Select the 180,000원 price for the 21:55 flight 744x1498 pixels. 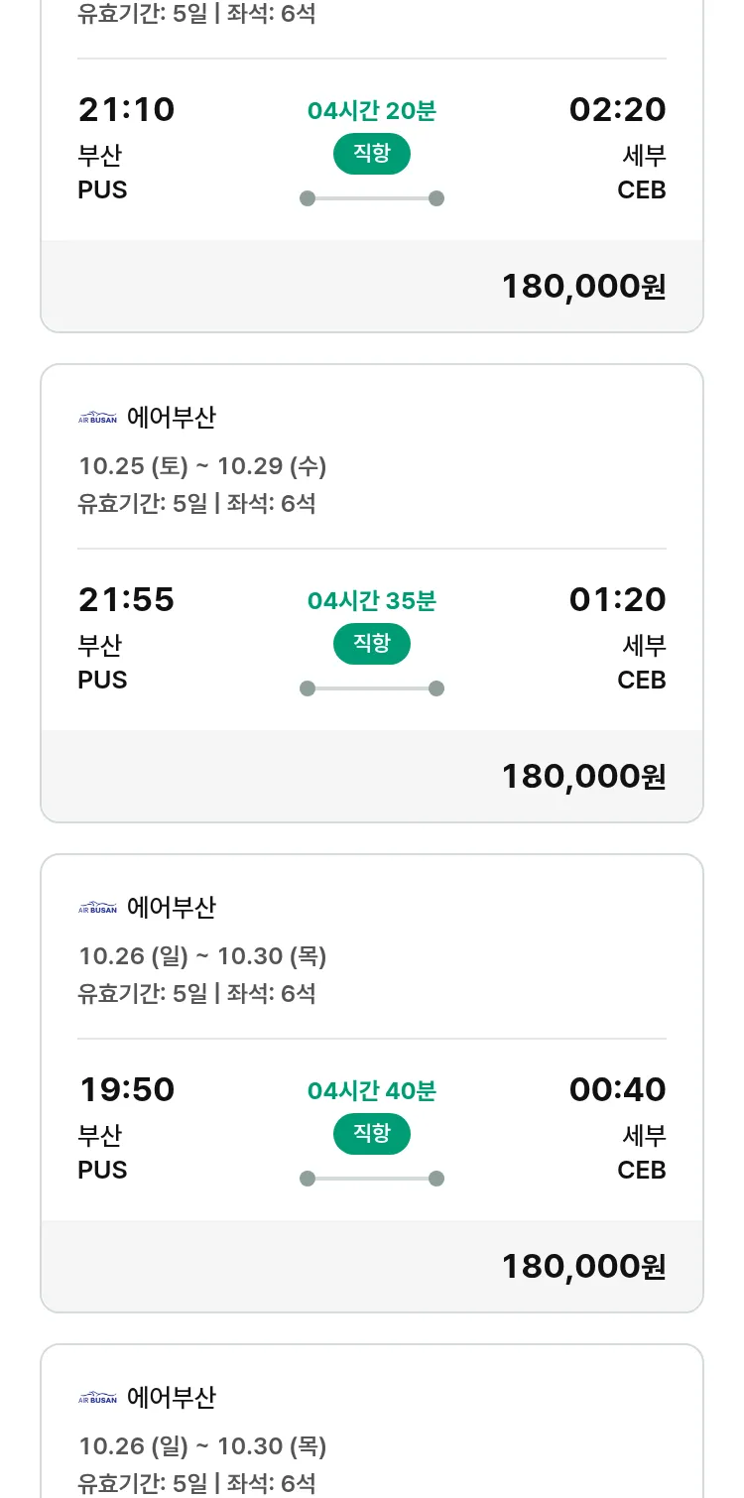tap(583, 777)
